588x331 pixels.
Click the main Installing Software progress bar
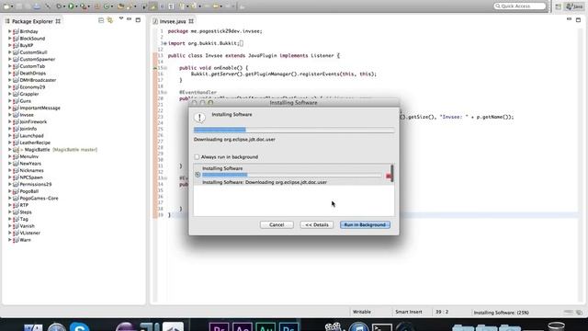point(294,130)
